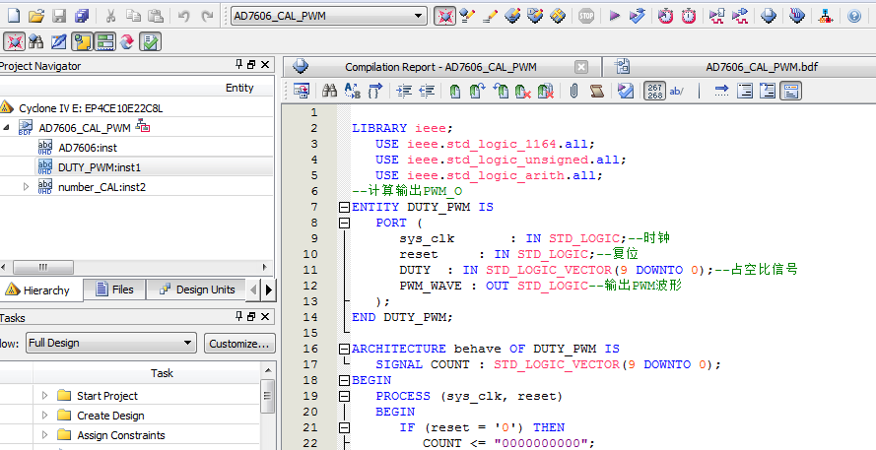The width and height of the screenshot is (876, 450).
Task: Click the Stop Processing icon
Action: [586, 16]
